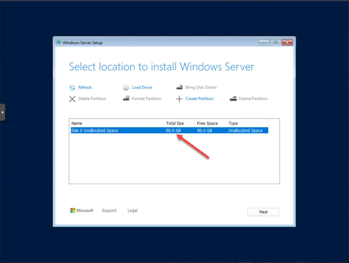Click the Format Partition drive icon

[126, 98]
